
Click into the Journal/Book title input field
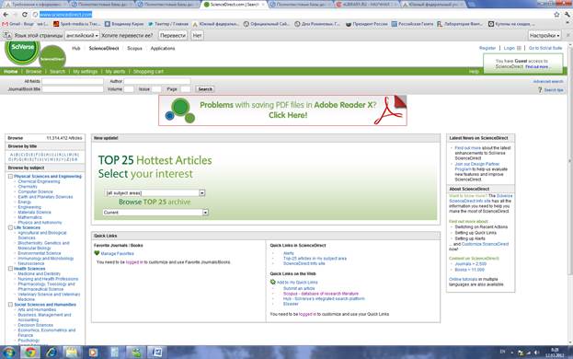[73, 89]
